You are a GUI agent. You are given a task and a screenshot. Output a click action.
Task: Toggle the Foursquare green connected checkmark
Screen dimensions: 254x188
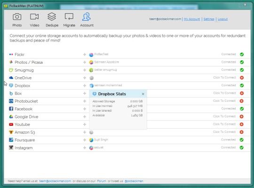click(x=241, y=140)
